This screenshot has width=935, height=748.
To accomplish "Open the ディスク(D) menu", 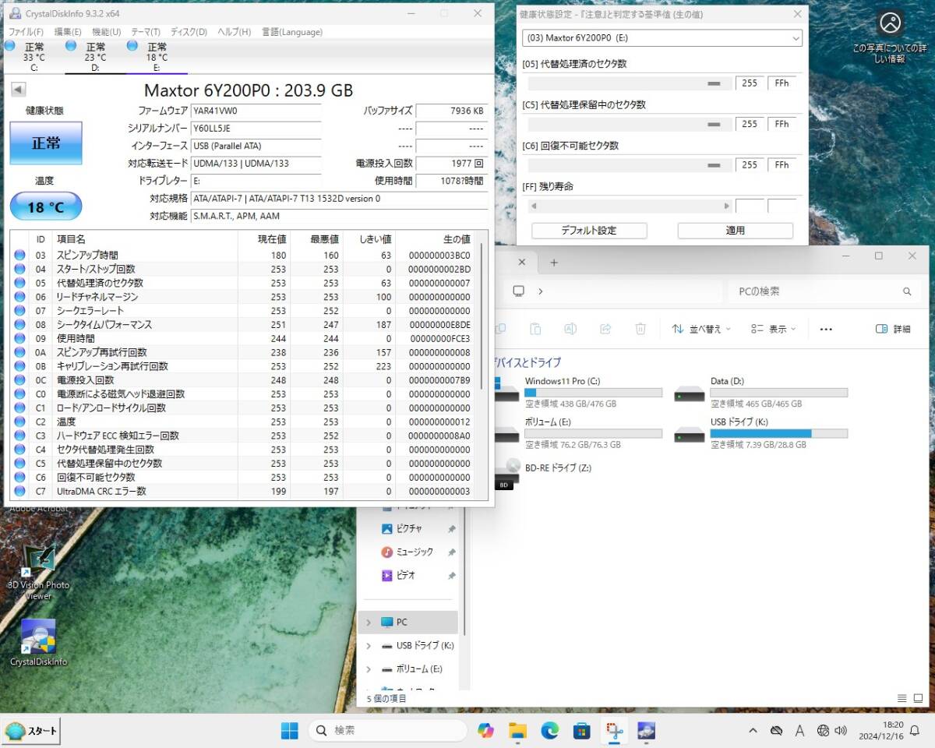I will tap(189, 32).
